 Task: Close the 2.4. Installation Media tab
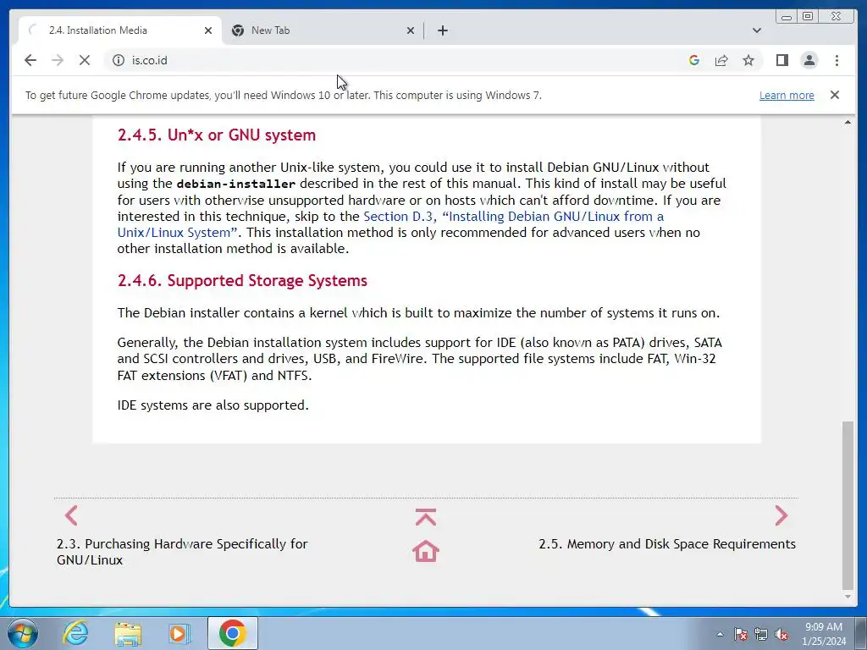tap(208, 30)
